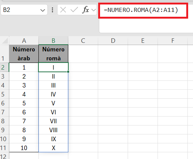The height and width of the screenshot is (159, 193).
Task: Select all cells with corner triangle
Action: pyautogui.click(x=5, y=41)
